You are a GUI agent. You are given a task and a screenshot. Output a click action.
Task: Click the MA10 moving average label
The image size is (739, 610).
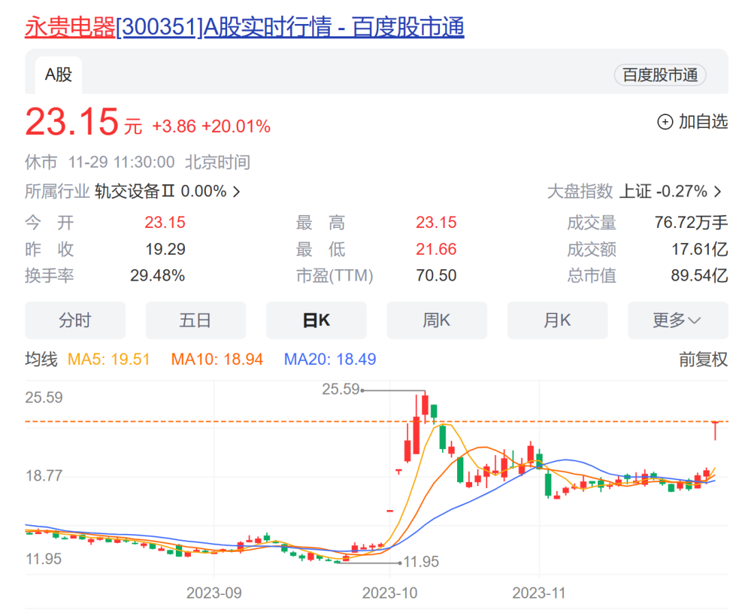point(217,359)
